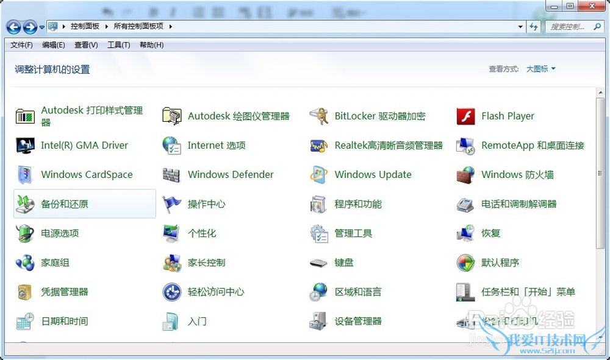Viewport: 610px width, 360px height.
Task: Click the refresh button beside address bar
Action: 534,27
